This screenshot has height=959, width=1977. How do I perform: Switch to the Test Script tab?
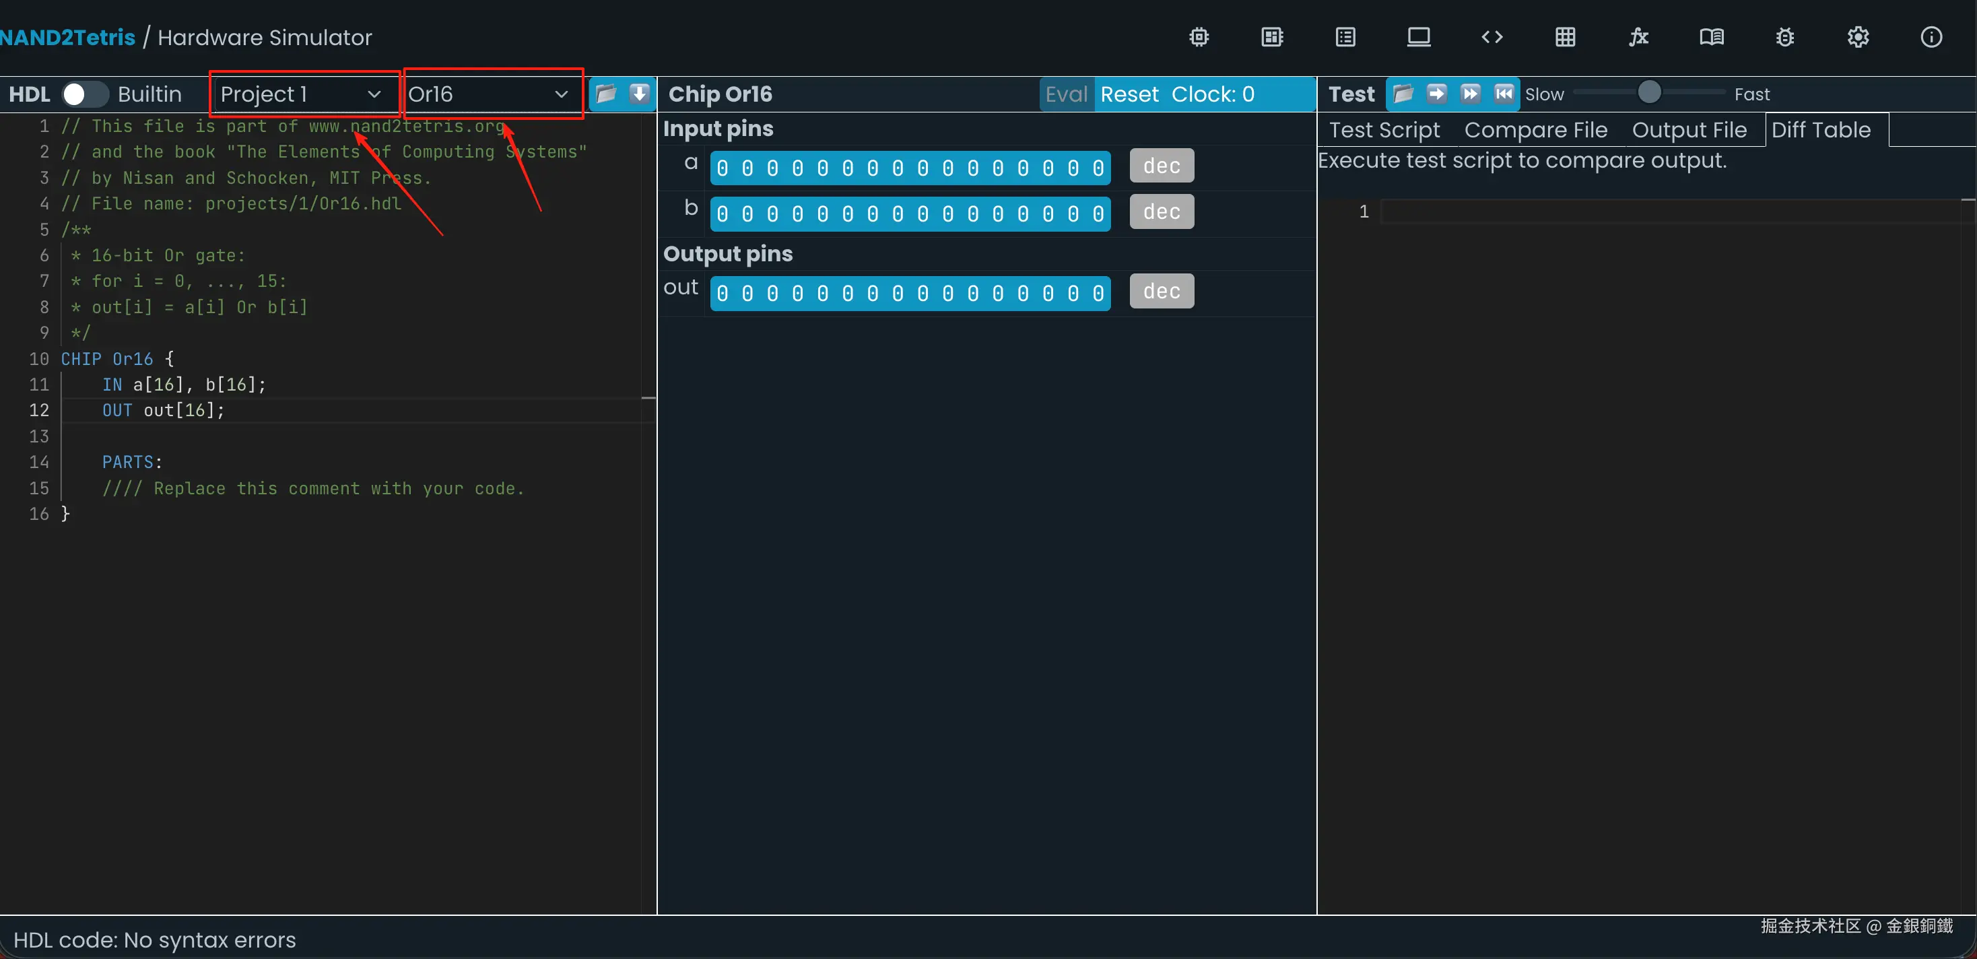pos(1384,130)
